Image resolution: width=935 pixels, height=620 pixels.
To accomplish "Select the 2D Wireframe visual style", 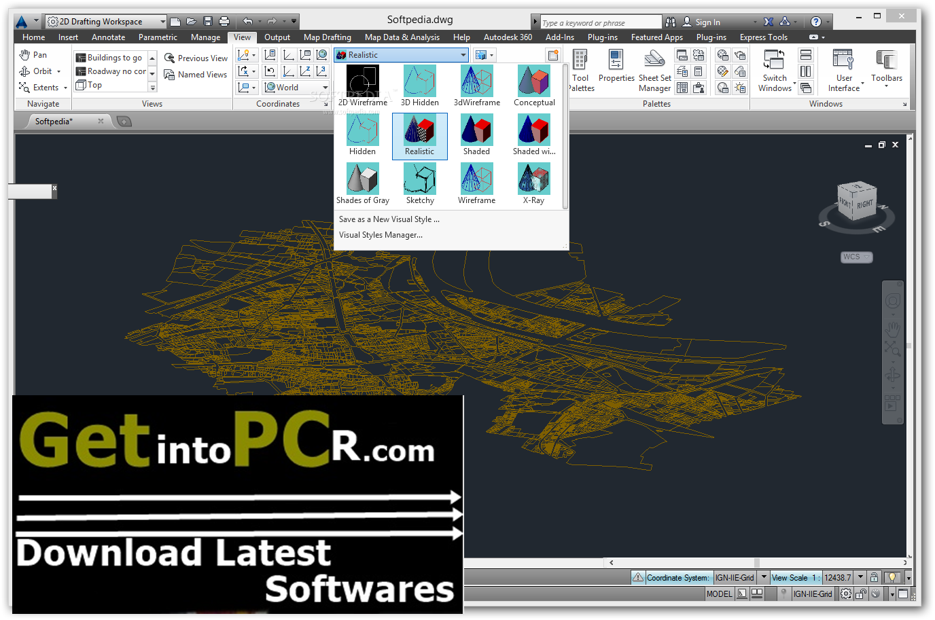I will tap(362, 86).
